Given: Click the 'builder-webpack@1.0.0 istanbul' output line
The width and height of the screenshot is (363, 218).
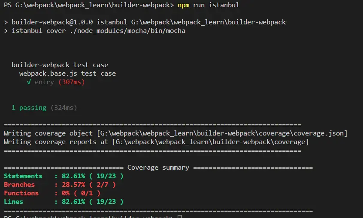Looking at the screenshot, I should [x=145, y=22].
